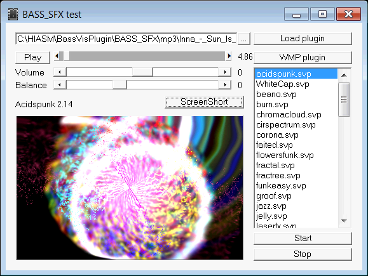
Task: Click the plugin list scroll up arrow
Action: 344,76
